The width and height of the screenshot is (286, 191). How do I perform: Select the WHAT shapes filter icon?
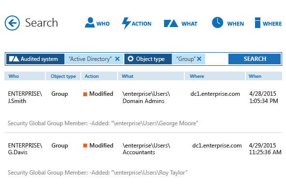point(171,24)
